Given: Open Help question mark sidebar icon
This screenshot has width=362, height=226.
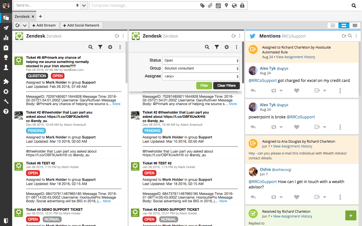Looking at the screenshot, I should click(6, 111).
